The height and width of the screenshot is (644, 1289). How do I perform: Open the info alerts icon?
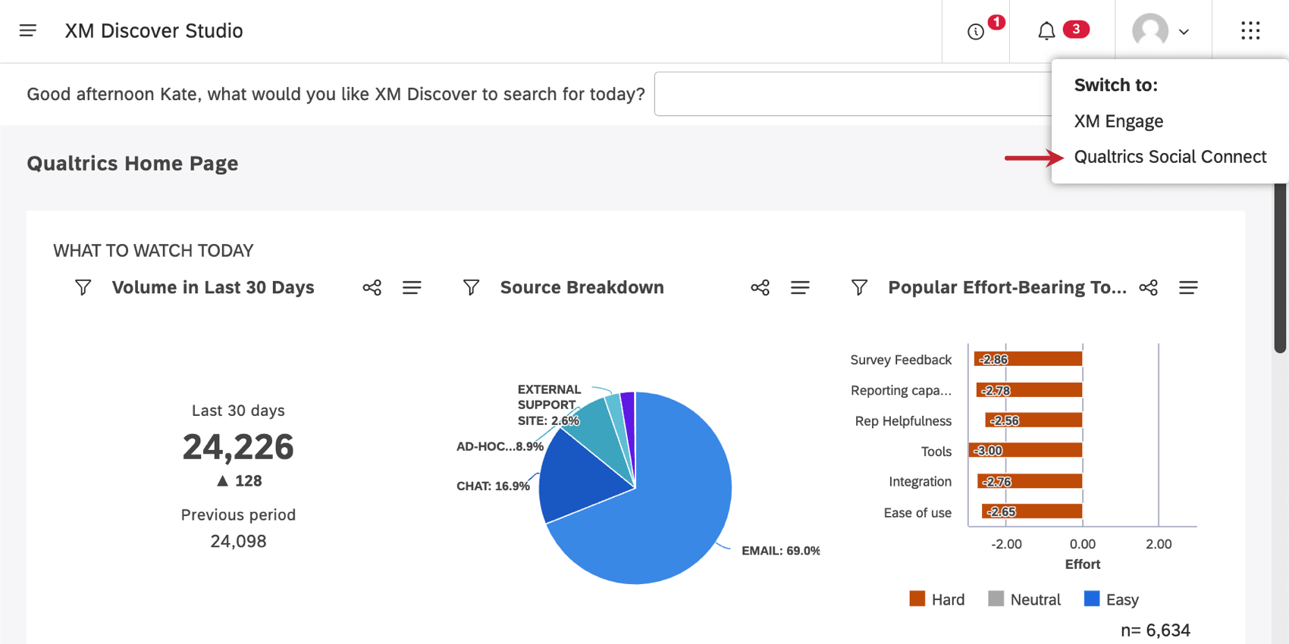pyautogui.click(x=976, y=31)
